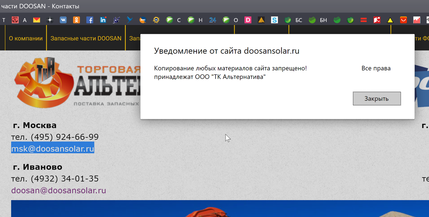
Task: Open the 'Запасные части DOOSAN' menu item
Action: point(86,38)
